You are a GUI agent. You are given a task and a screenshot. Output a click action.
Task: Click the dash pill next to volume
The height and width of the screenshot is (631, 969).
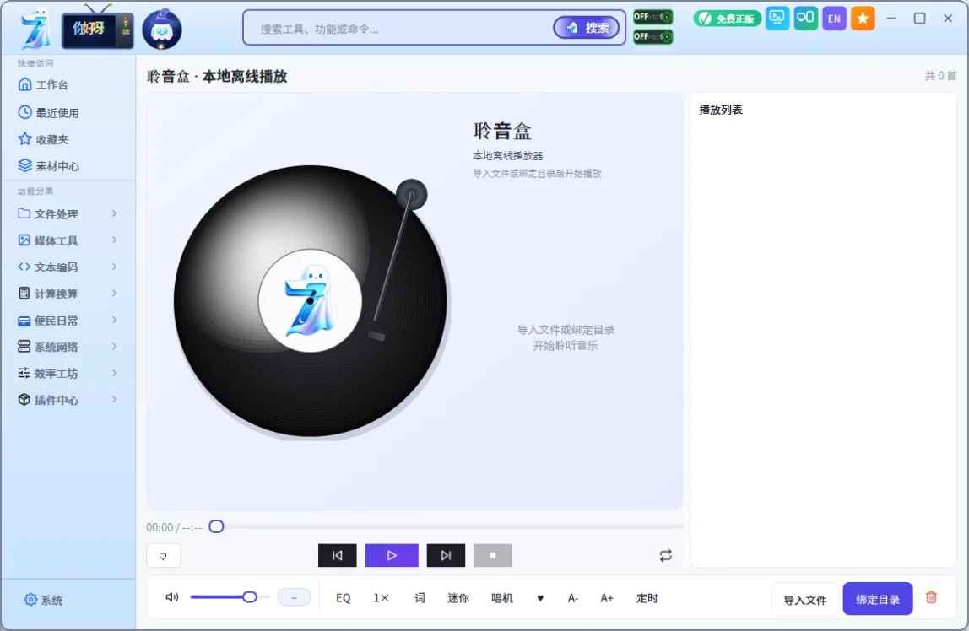(x=294, y=597)
